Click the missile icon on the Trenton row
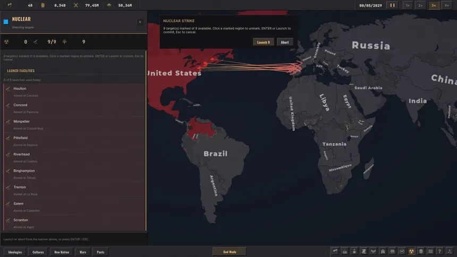The image size is (457, 257). [8, 187]
